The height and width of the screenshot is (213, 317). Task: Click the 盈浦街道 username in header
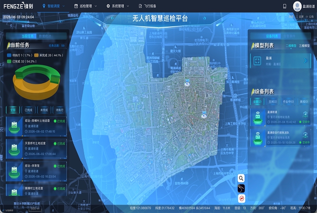point(309,6)
